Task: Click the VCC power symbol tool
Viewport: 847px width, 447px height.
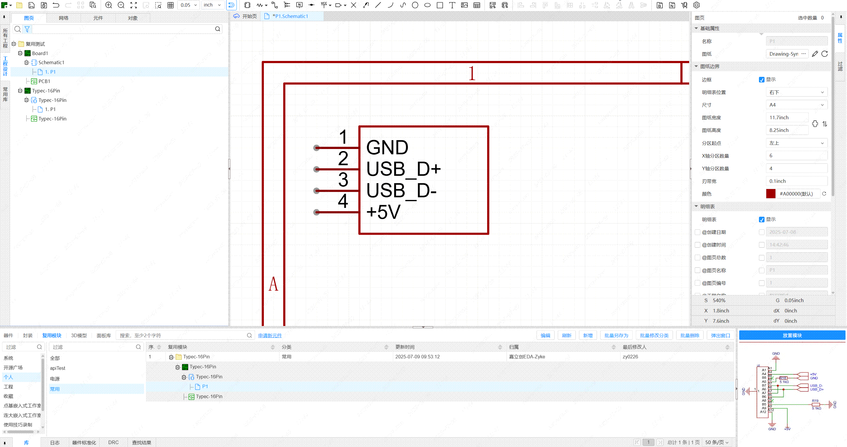Action: click(324, 5)
